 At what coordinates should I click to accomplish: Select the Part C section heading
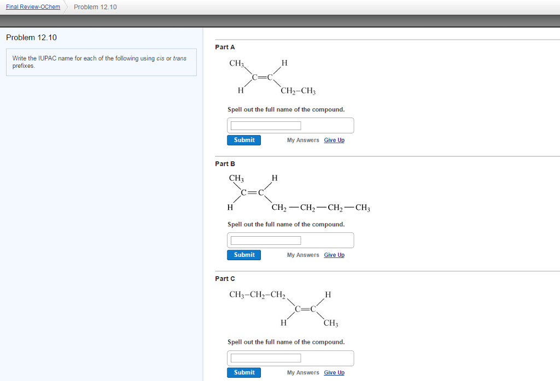(x=225, y=278)
